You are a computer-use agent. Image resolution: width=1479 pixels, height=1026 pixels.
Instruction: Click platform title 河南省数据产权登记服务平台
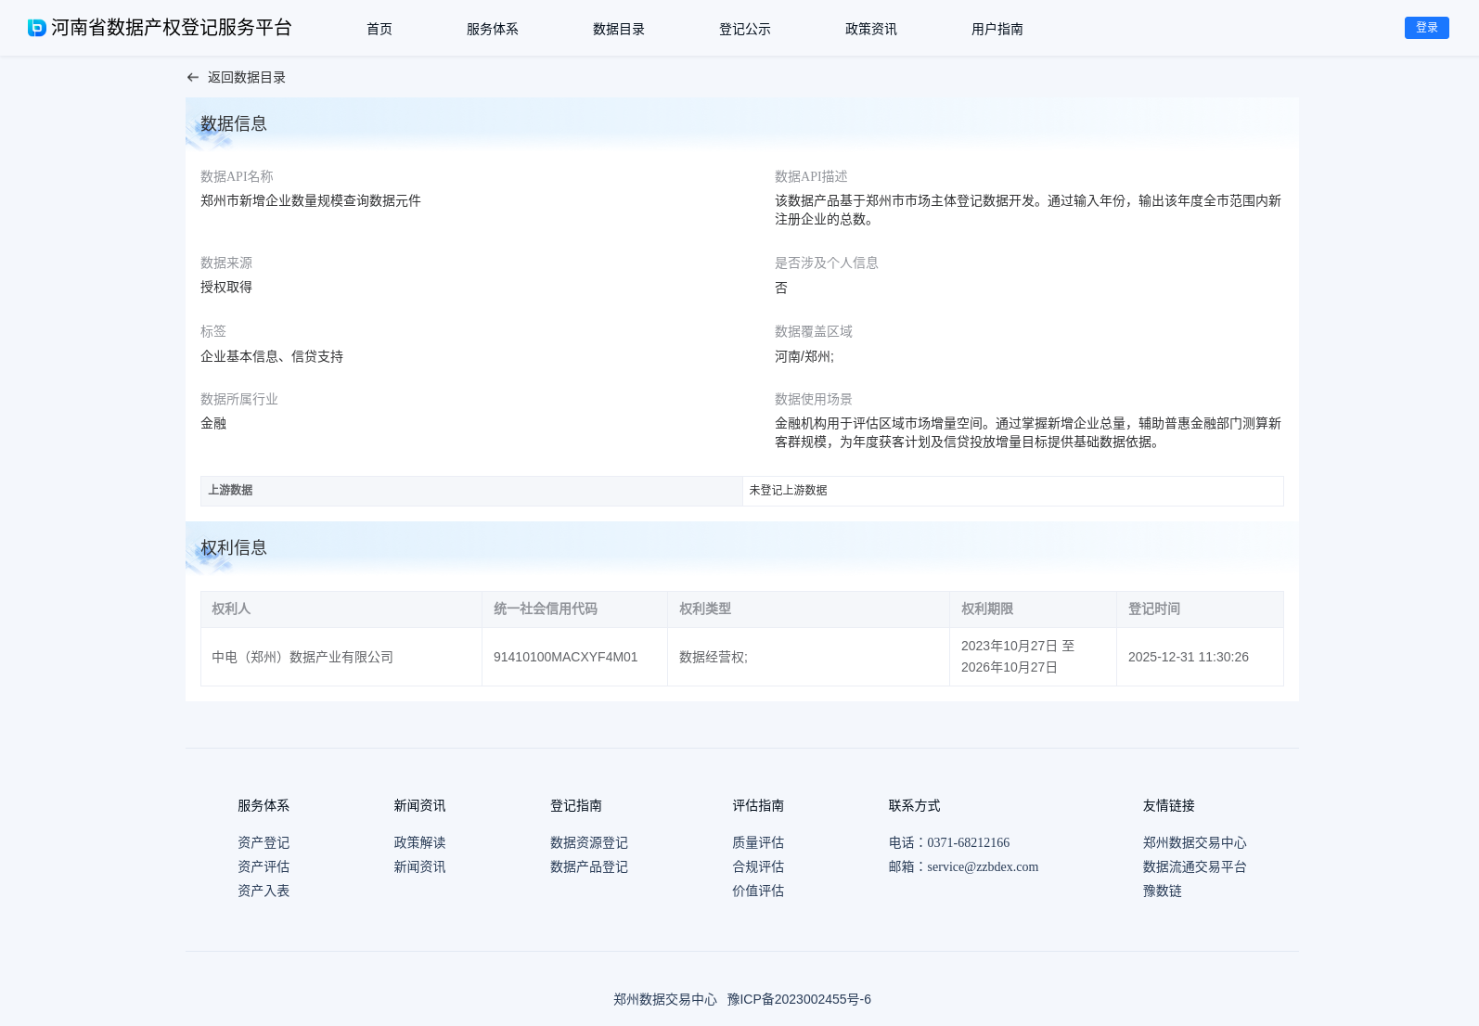coord(172,28)
